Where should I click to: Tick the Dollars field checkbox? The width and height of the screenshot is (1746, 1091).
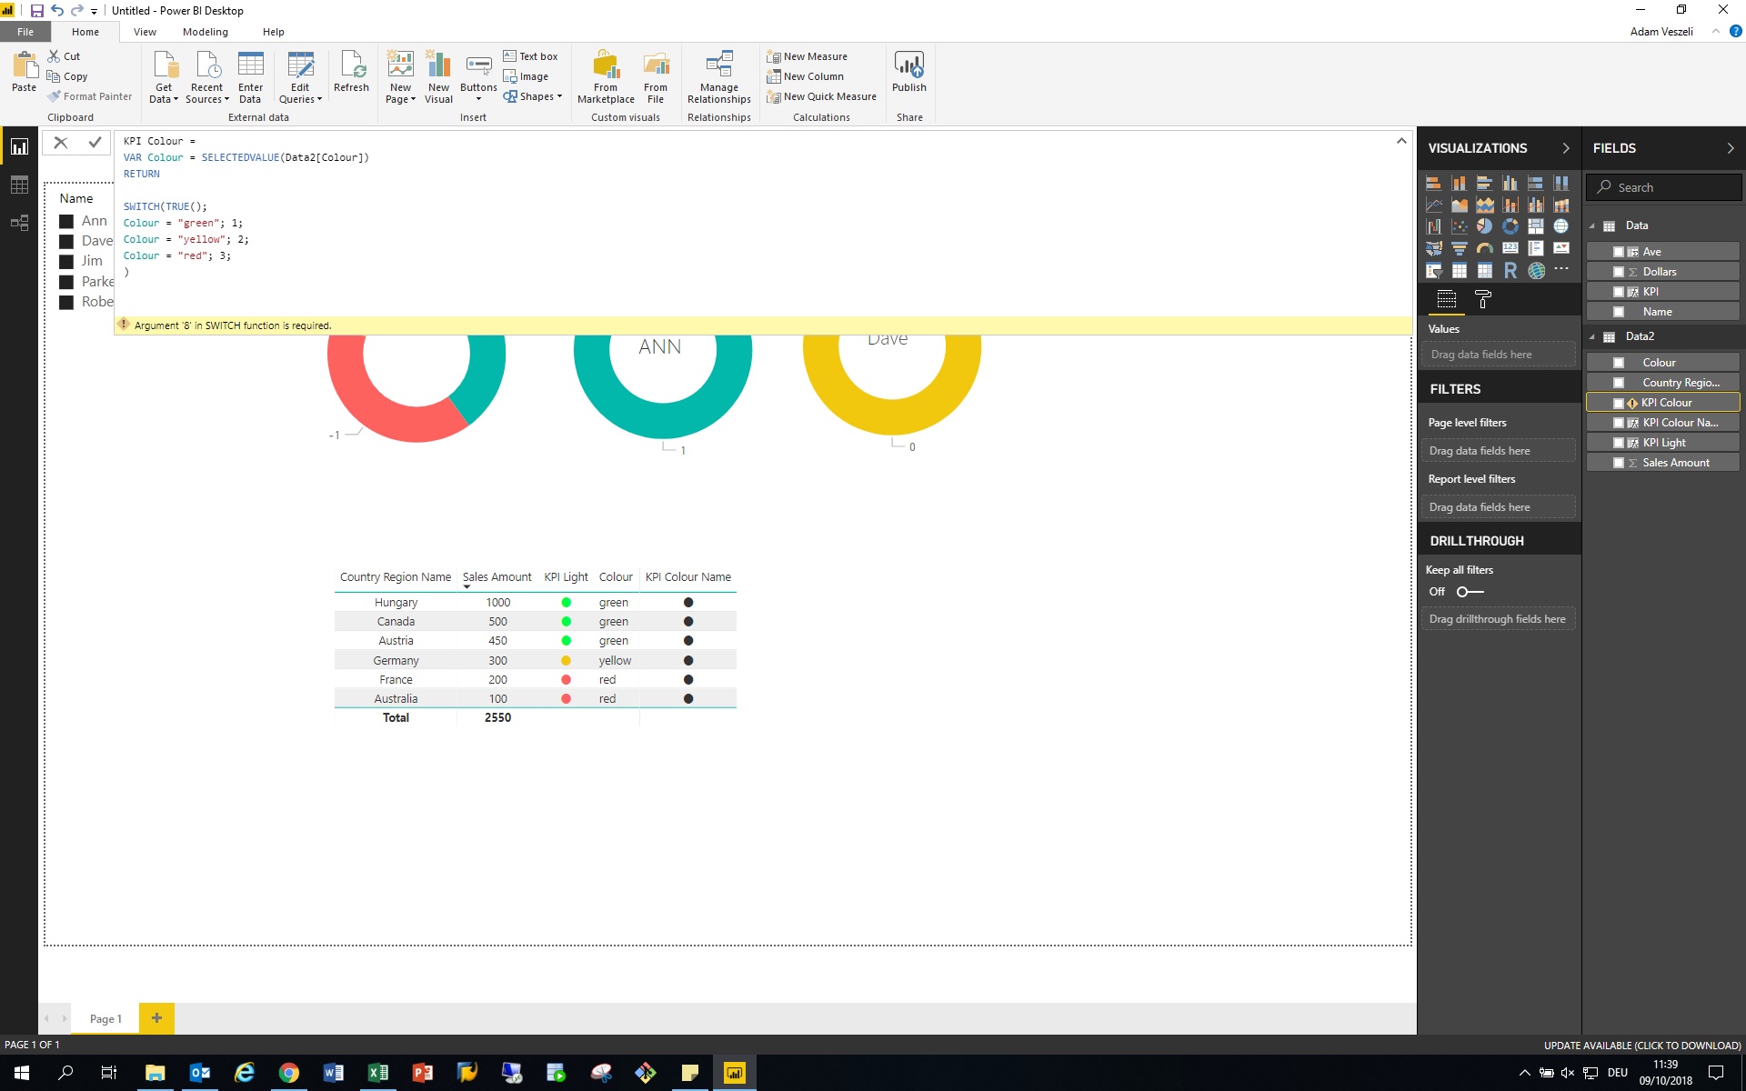tap(1619, 272)
